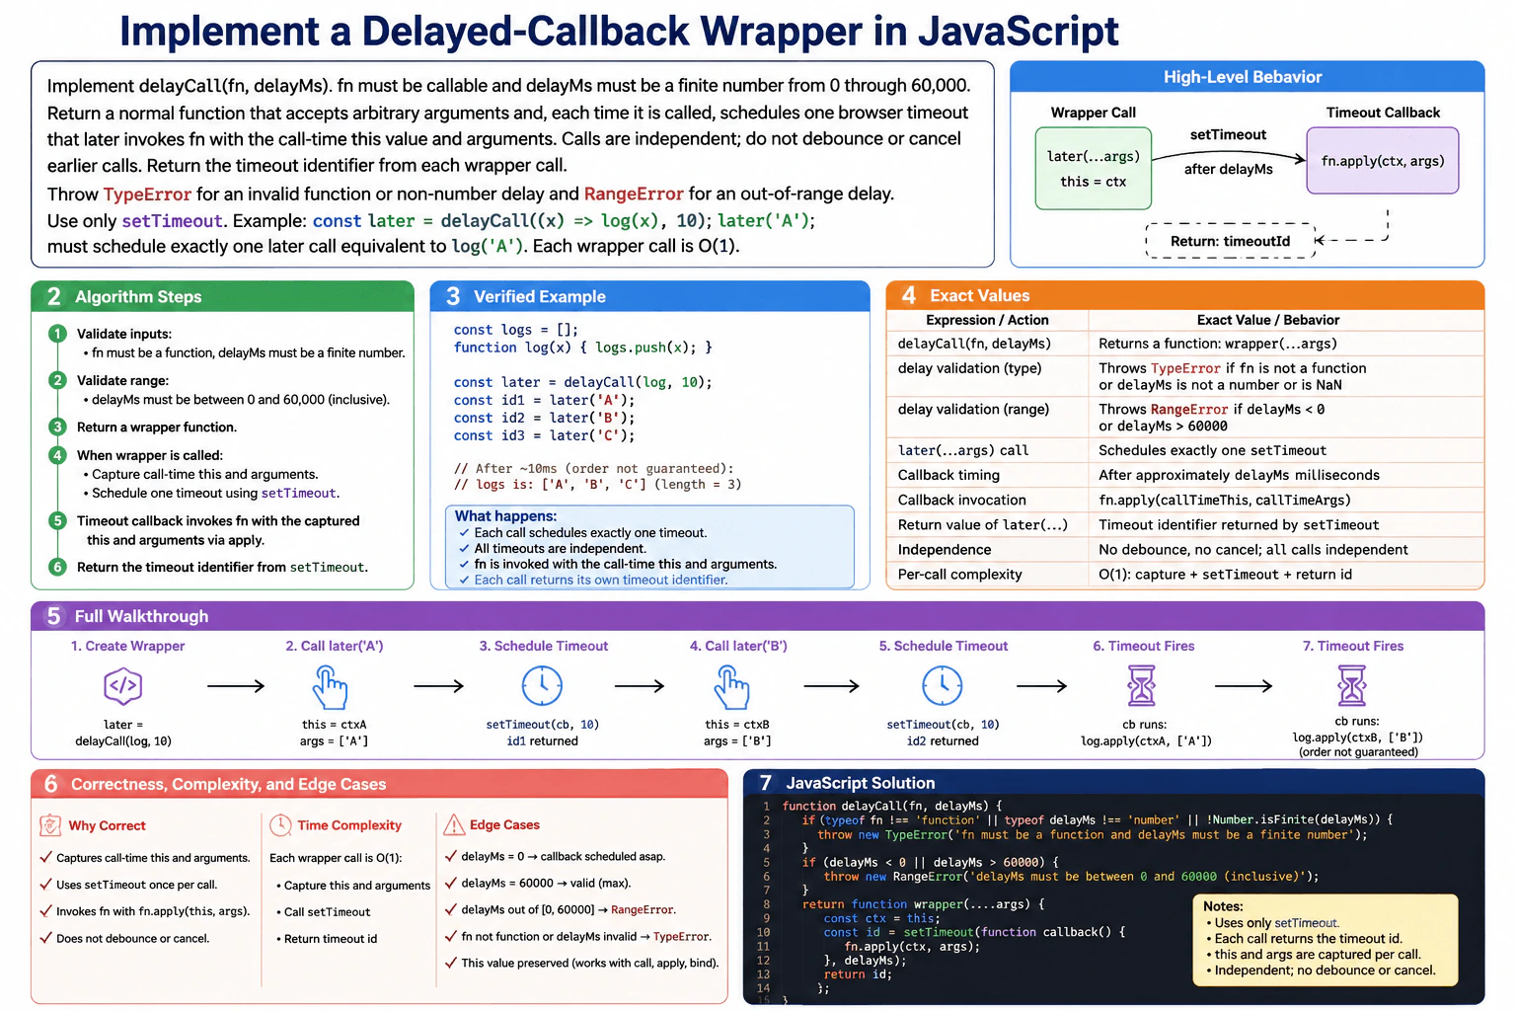
Task: Click the clock icon above id2 returned
Action: click(x=943, y=685)
